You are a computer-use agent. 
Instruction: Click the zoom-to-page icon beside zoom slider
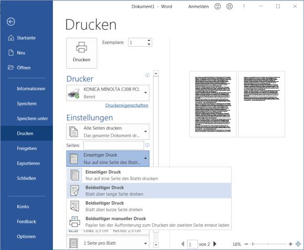(x=298, y=244)
